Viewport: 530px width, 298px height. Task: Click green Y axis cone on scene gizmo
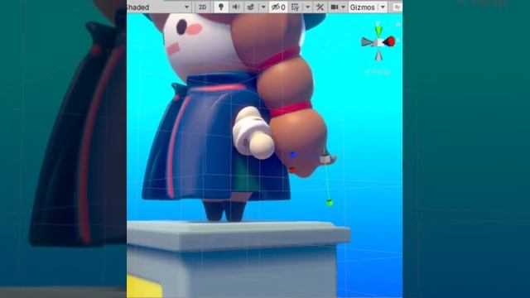pos(378,31)
